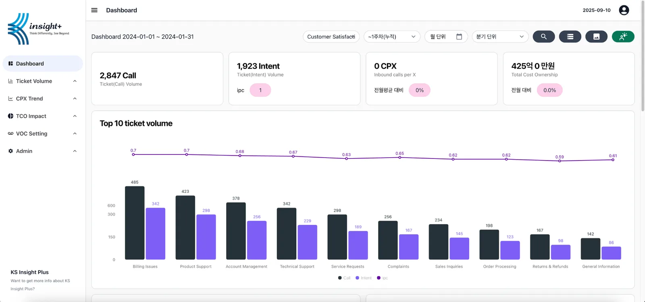645x302 pixels.
Task: Open CPX Trend menu item
Action: 43,98
